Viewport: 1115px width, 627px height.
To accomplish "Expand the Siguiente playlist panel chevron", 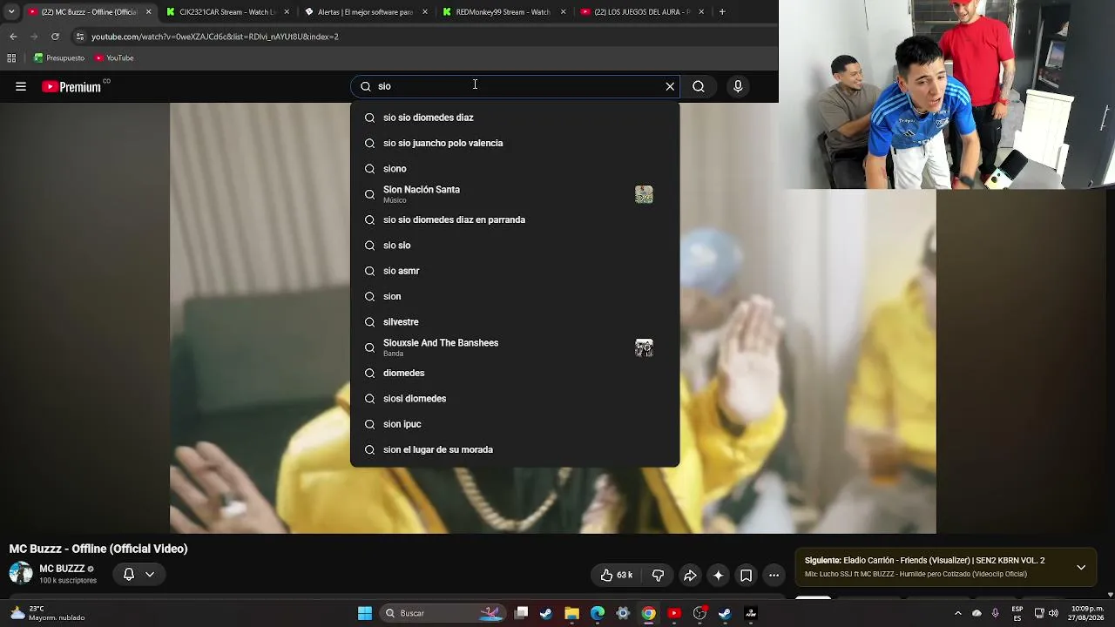I will [1081, 567].
